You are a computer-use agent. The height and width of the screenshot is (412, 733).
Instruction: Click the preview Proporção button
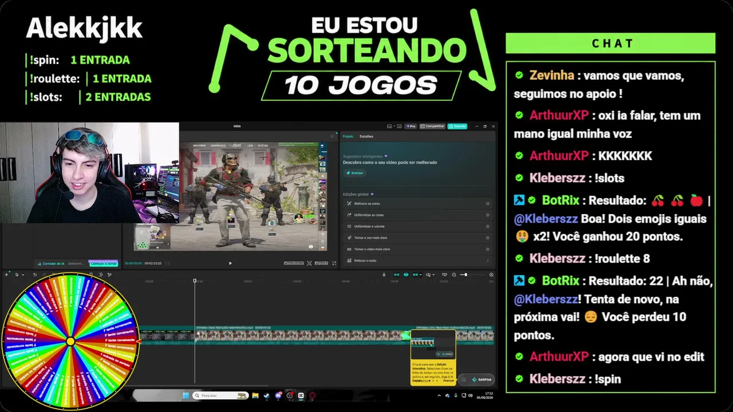pyautogui.click(x=321, y=263)
